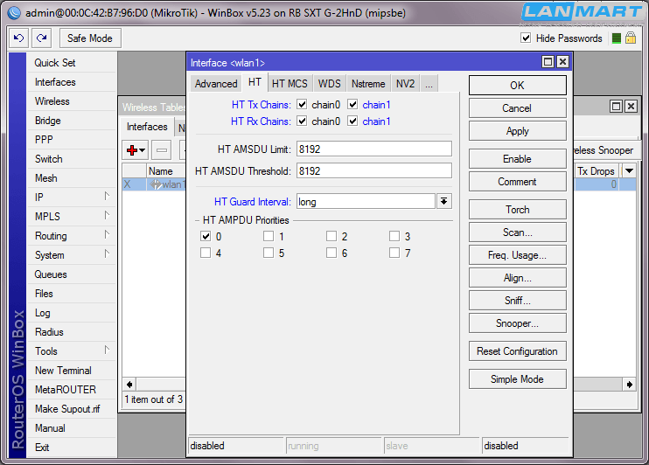Click the HT AMSDU Threshold field
649x465 pixels.
tap(374, 170)
